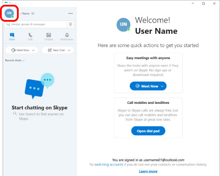Screen dimensions: 220x176
Task: Expand the Recent chats filter
Action: [15, 60]
